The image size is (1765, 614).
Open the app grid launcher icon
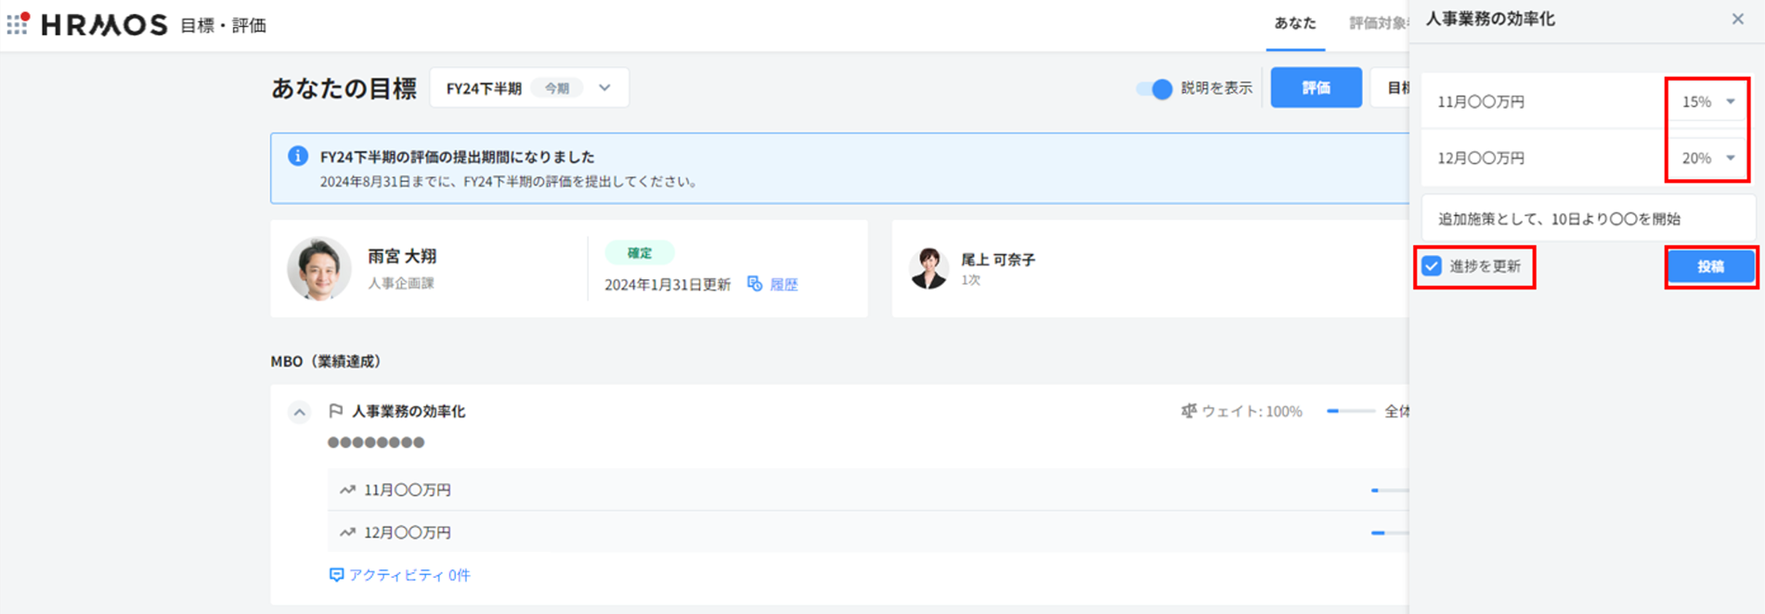pyautogui.click(x=18, y=24)
